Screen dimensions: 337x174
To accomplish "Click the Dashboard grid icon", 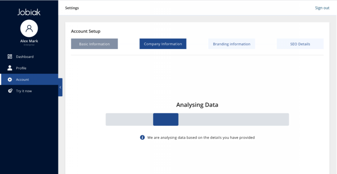I will pyautogui.click(x=10, y=56).
